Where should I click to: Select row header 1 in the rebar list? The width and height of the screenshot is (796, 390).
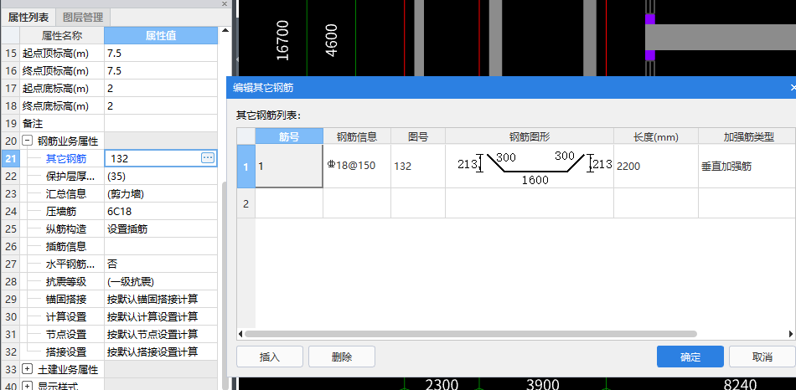(246, 166)
